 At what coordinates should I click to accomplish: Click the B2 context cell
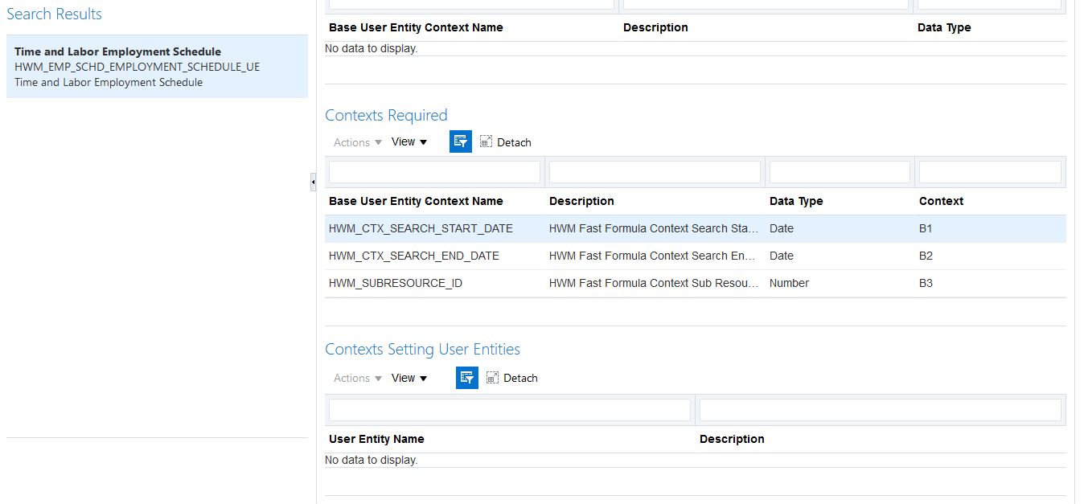(x=926, y=256)
